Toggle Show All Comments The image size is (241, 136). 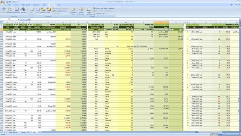[59, 11]
